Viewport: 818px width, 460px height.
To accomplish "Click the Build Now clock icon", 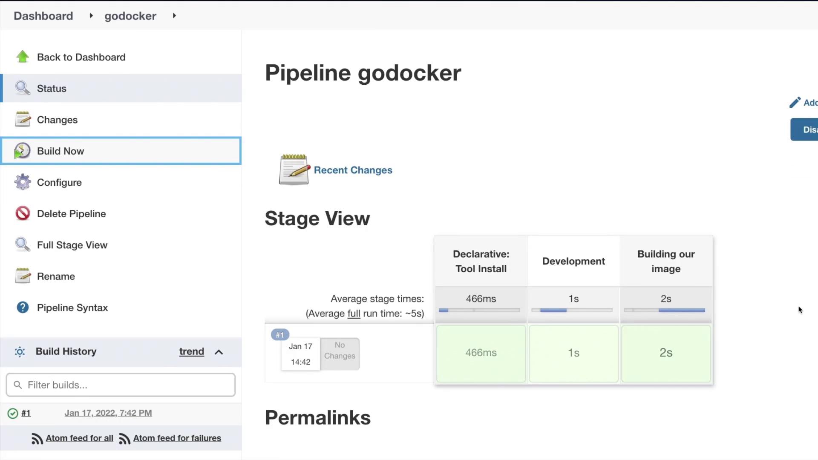I will (22, 151).
